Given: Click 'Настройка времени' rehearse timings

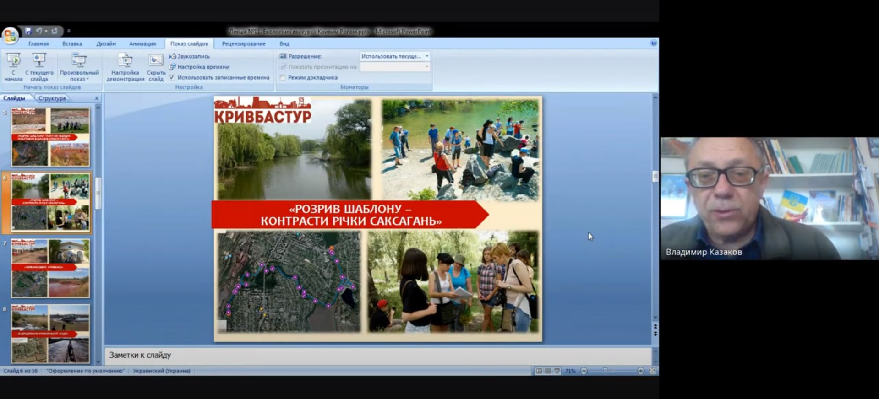Looking at the screenshot, I should [199, 67].
